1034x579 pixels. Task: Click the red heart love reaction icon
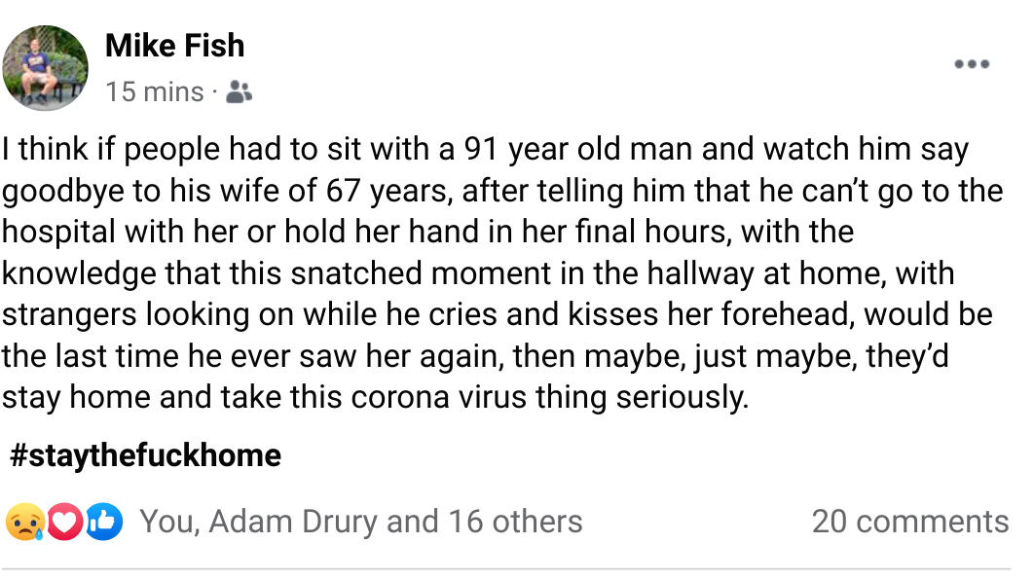click(64, 522)
